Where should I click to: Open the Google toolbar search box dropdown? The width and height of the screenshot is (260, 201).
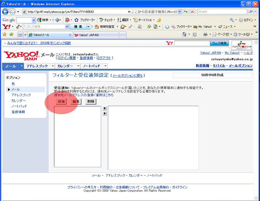point(33,20)
